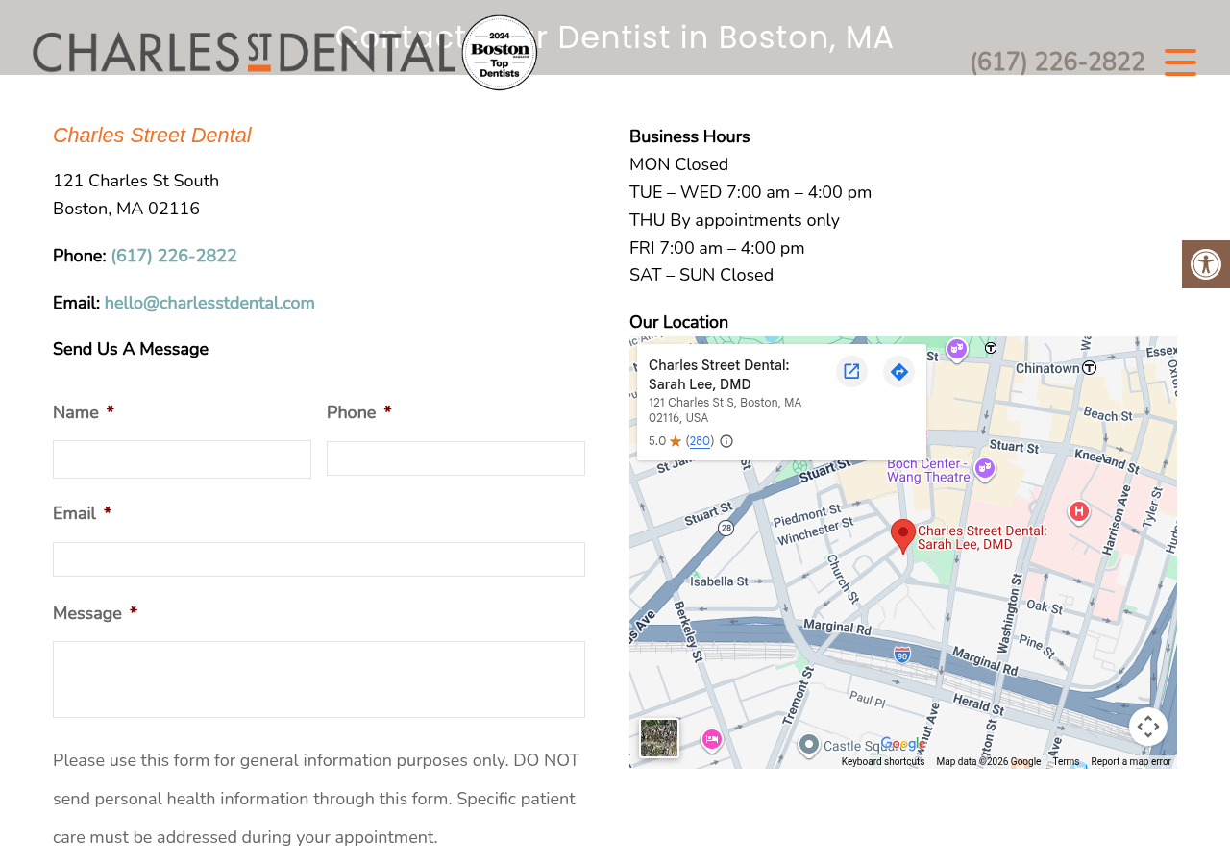
Task: Click 'THU By appointments only' text
Action: 734,220
